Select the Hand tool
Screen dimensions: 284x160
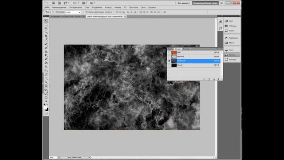46,98
